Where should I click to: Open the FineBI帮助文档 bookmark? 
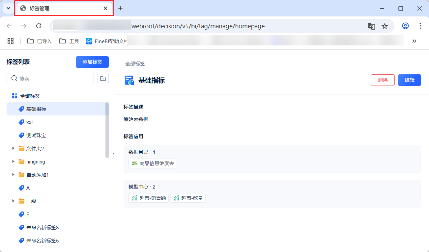(x=107, y=41)
